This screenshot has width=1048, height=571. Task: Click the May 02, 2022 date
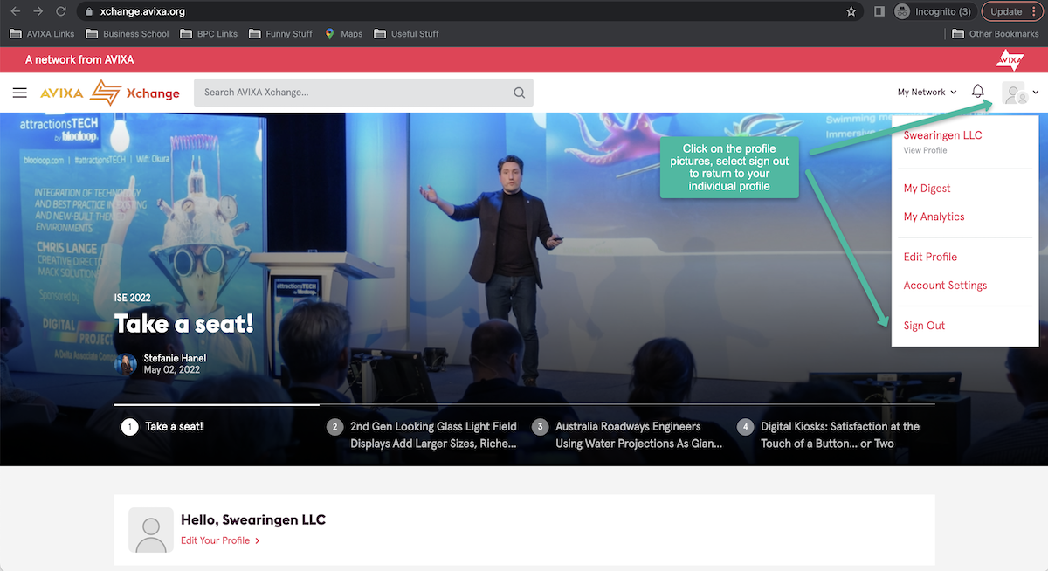click(x=172, y=370)
